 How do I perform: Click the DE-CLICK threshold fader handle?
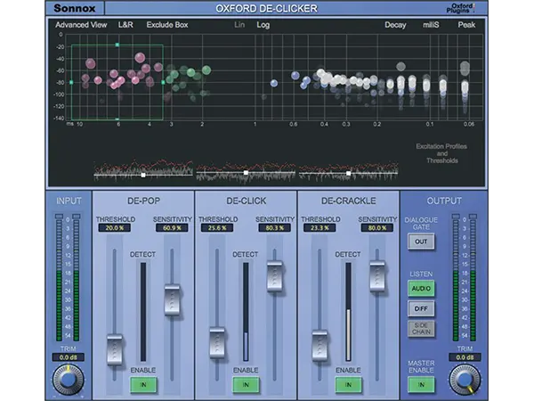click(217, 343)
